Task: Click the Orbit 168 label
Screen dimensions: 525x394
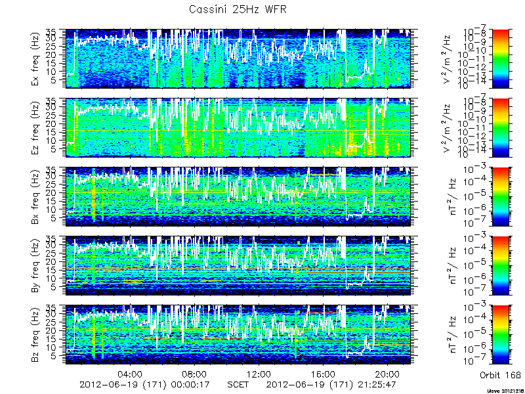Action: pyautogui.click(x=500, y=375)
